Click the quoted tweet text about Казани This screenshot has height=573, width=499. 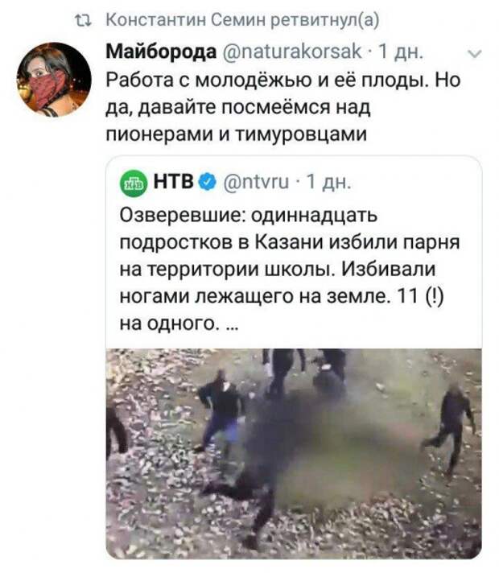tap(290, 270)
